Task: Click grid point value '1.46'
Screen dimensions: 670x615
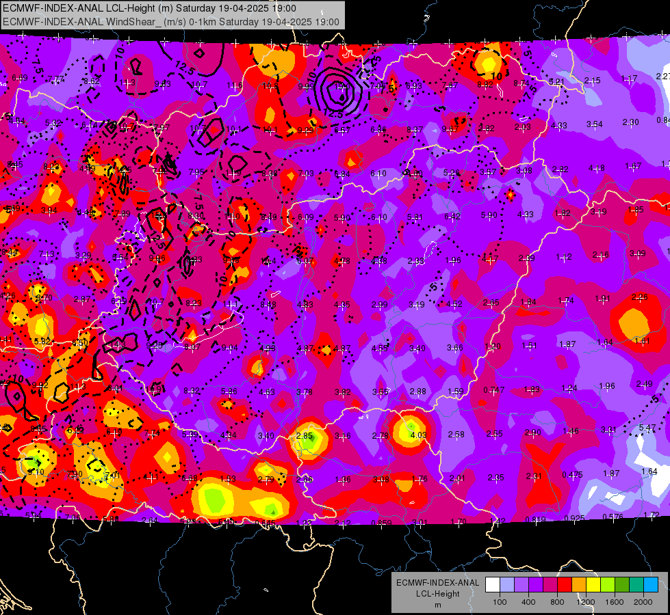Action: (571, 431)
